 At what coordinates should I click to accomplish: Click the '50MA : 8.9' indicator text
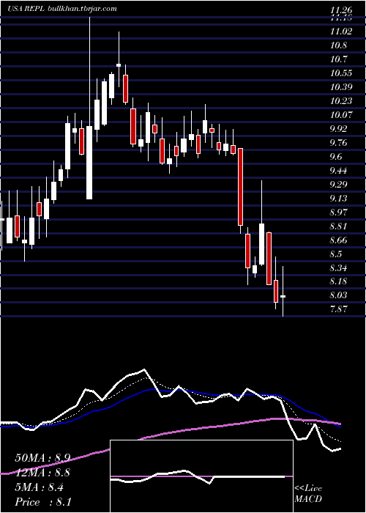42,458
